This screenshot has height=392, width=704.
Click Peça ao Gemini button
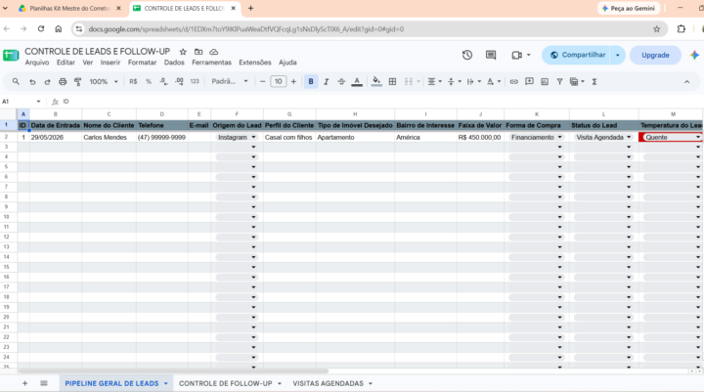pyautogui.click(x=628, y=8)
